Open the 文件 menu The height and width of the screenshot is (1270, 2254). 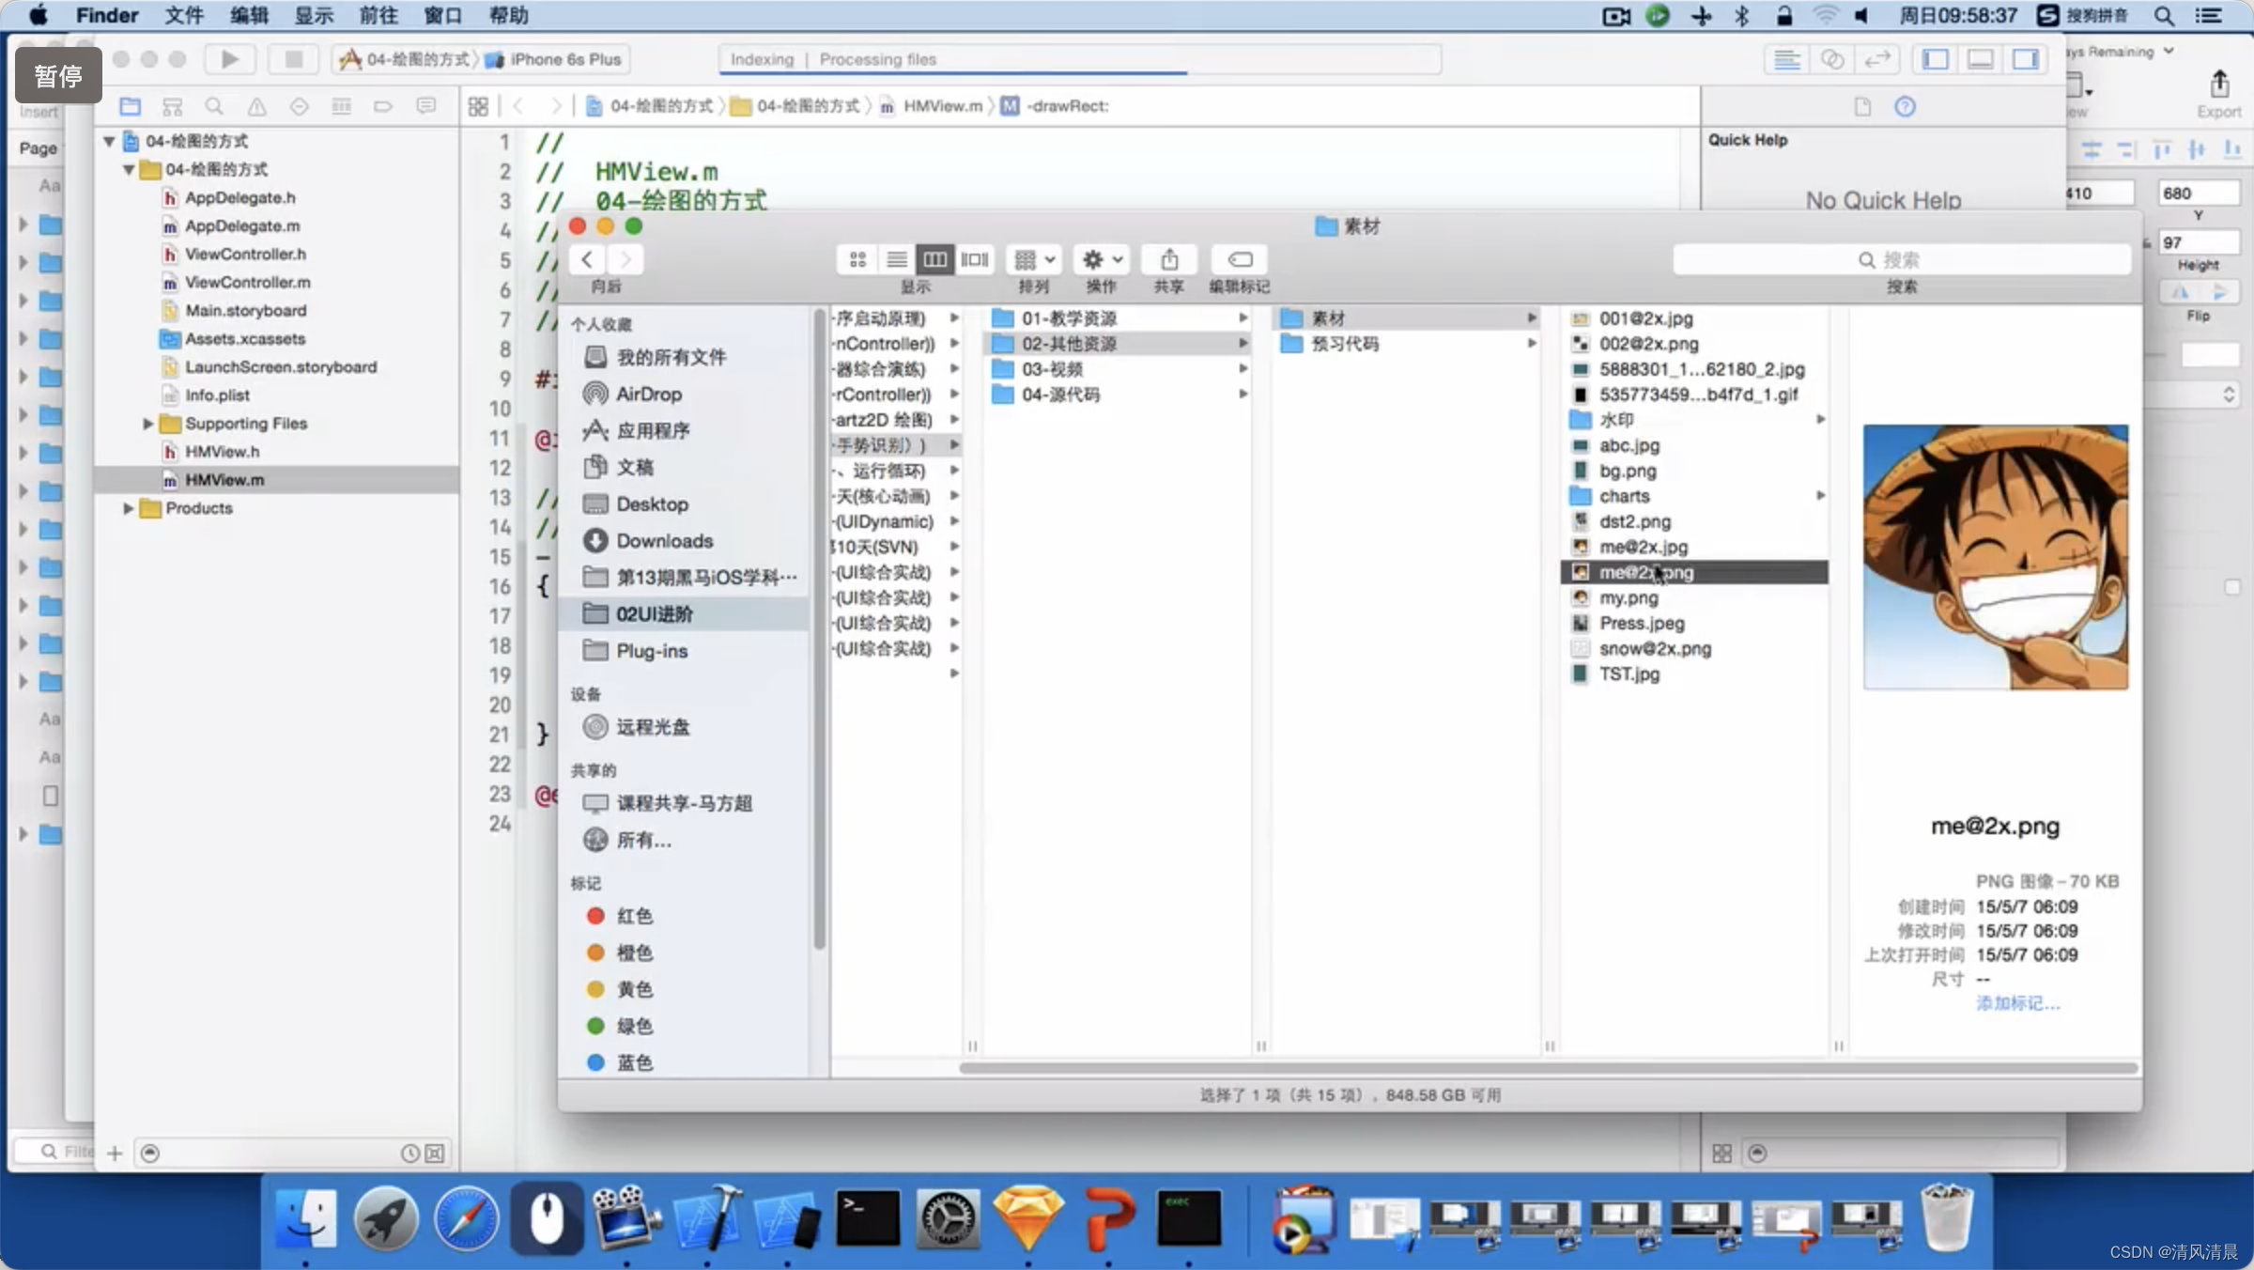pyautogui.click(x=184, y=15)
